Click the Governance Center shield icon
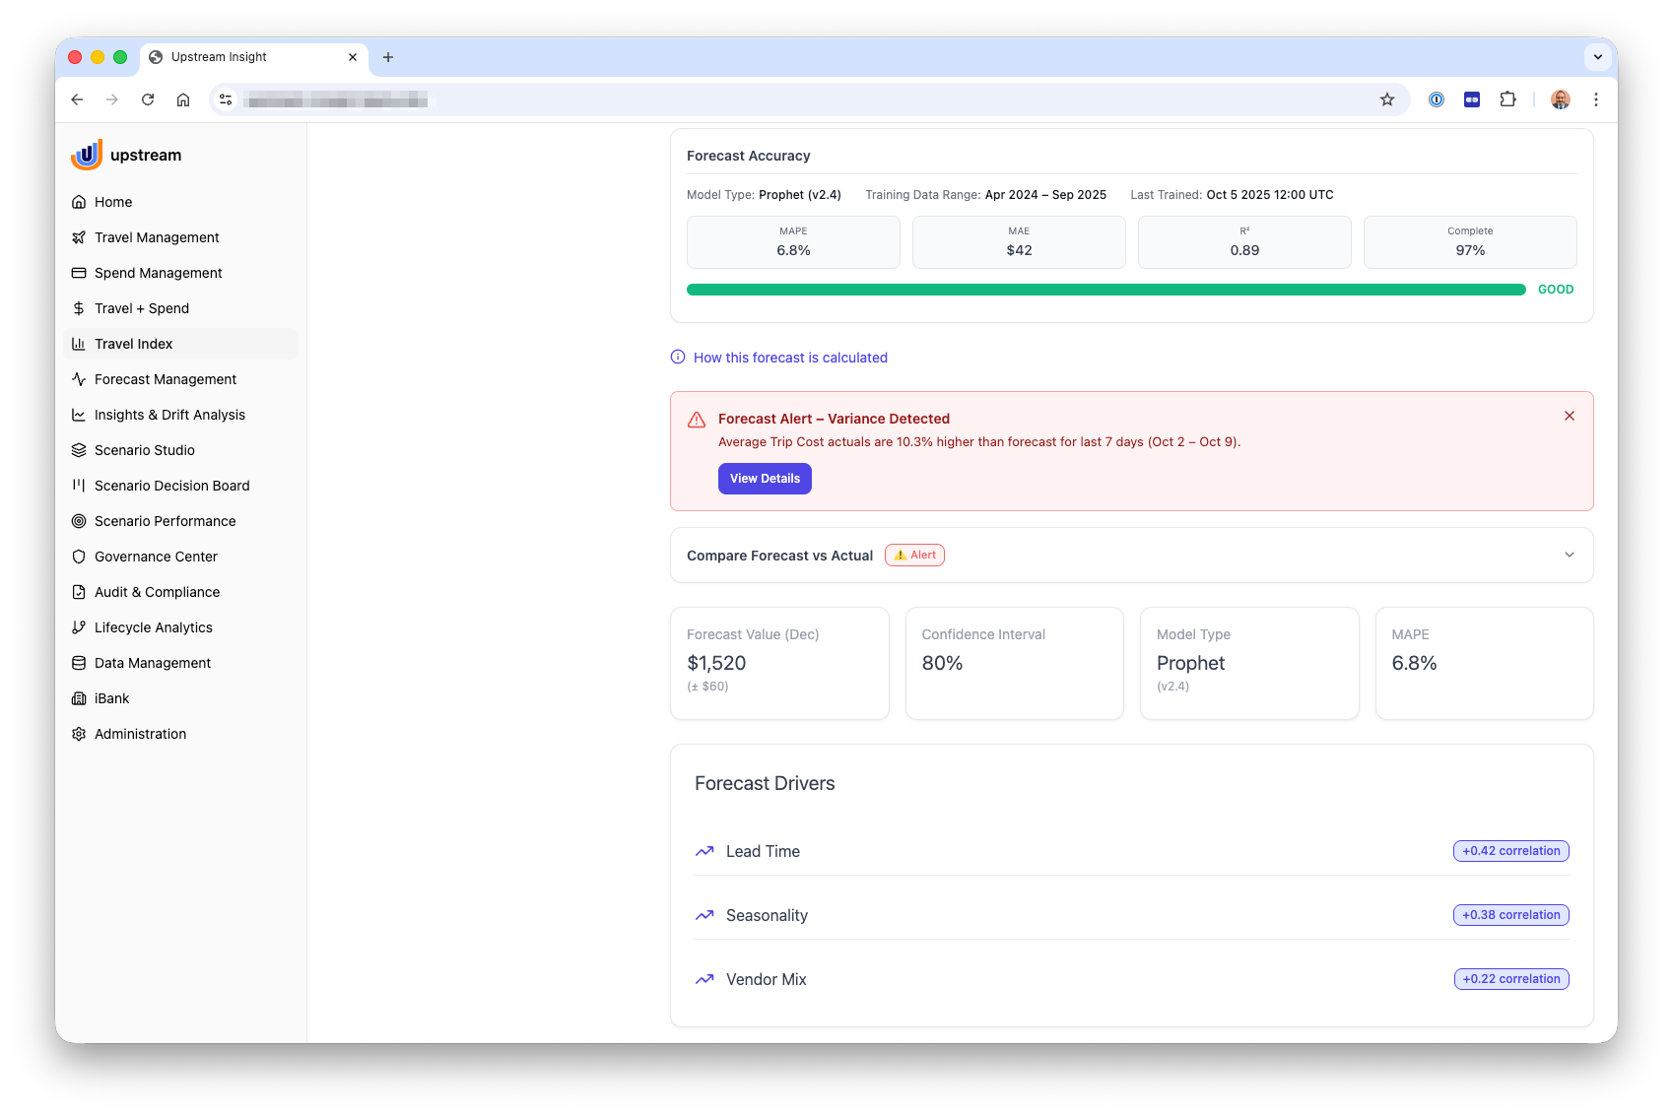 click(x=79, y=557)
